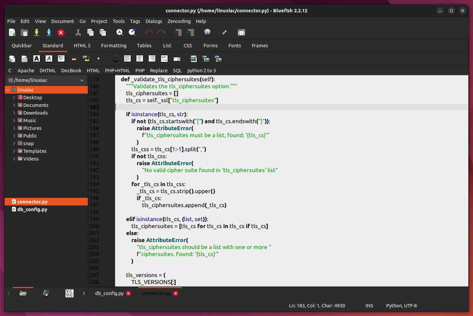473x316 pixels.
Task: Open the character map panel icon
Action: 69,293
